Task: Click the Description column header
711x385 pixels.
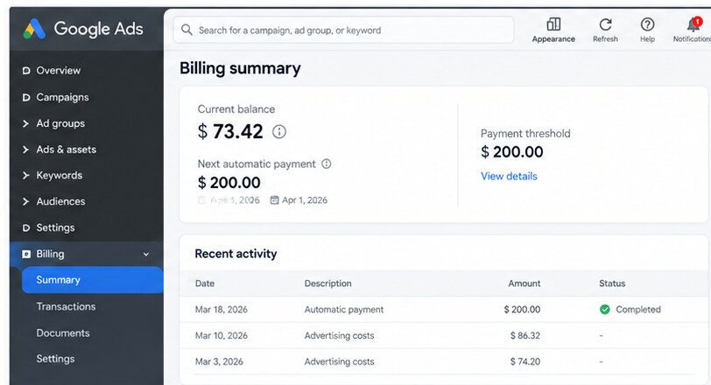Action: coord(327,283)
